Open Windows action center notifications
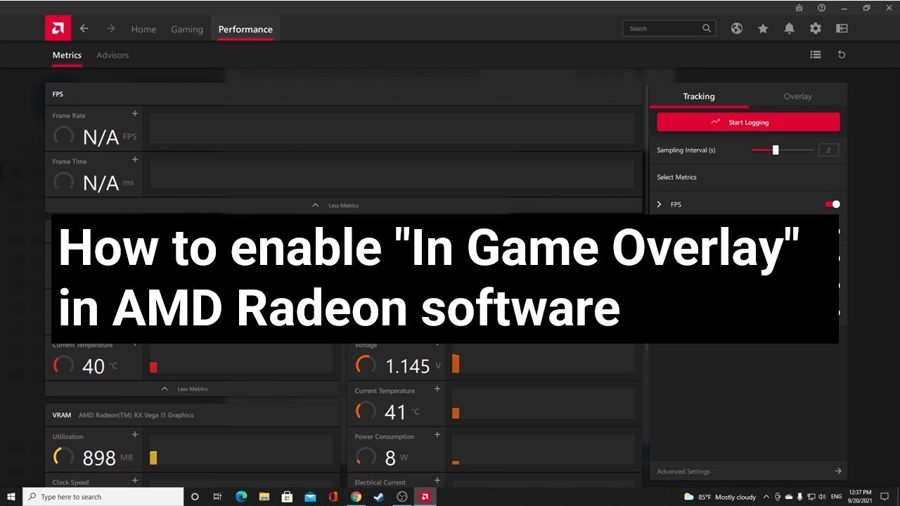The height and width of the screenshot is (506, 900). (885, 497)
